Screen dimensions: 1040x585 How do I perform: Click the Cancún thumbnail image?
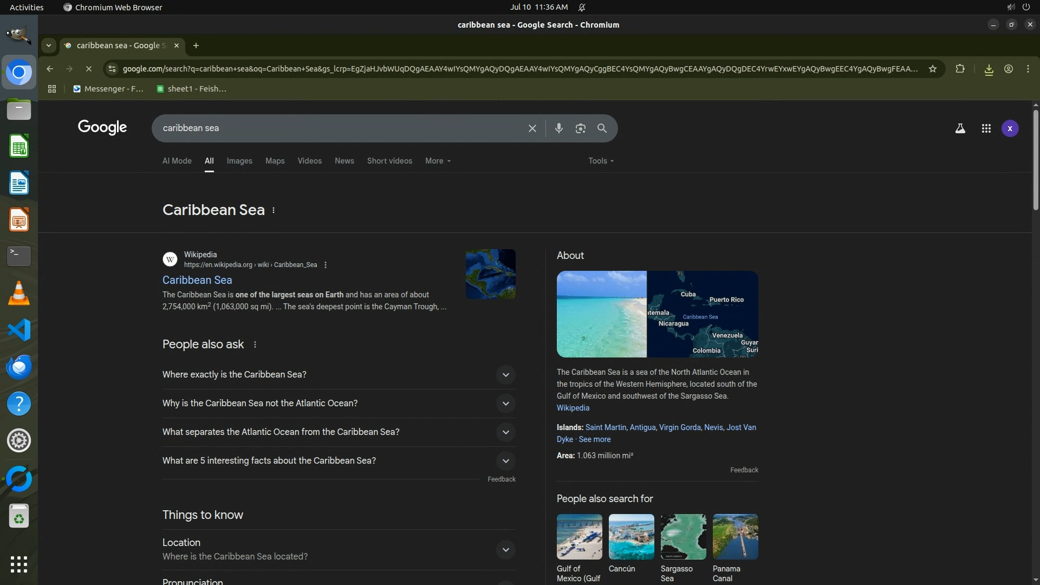click(631, 537)
